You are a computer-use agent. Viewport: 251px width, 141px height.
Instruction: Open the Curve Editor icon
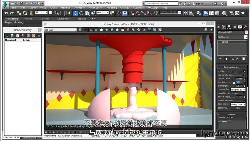click(211, 13)
